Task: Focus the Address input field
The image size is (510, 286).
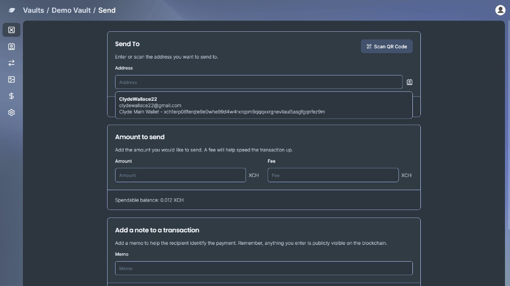Action: (259, 82)
